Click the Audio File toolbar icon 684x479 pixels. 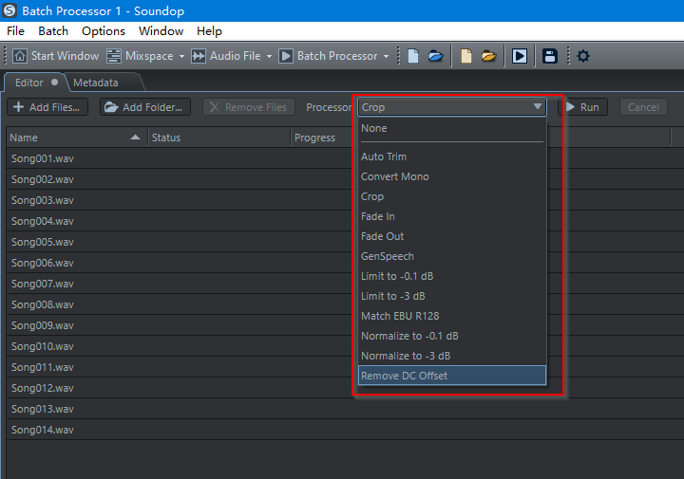point(199,56)
